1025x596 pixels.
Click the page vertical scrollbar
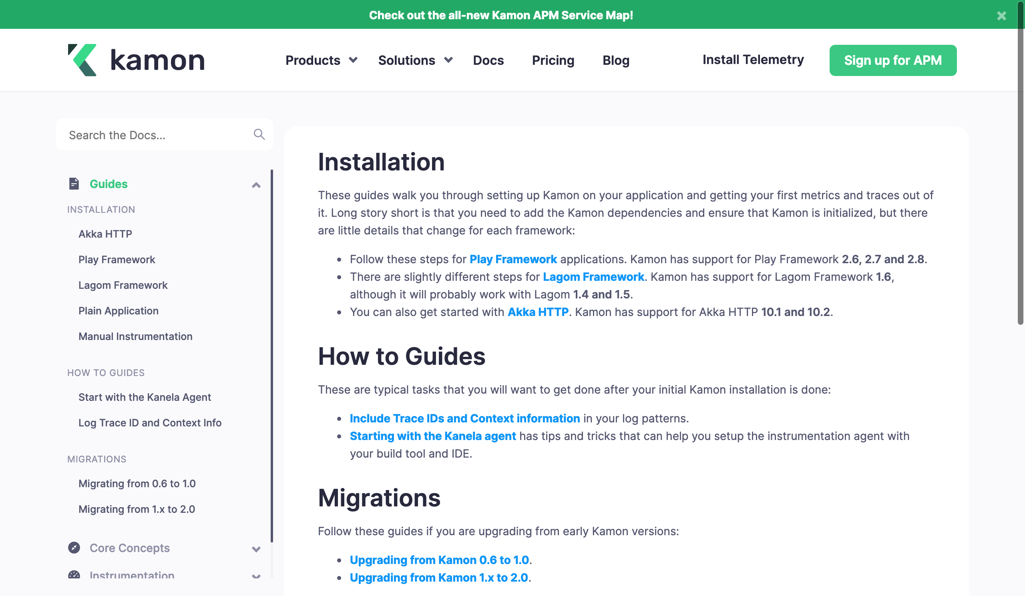1020,162
